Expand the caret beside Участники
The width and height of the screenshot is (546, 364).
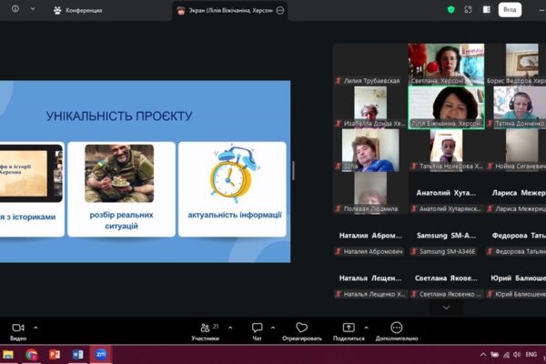(229, 327)
